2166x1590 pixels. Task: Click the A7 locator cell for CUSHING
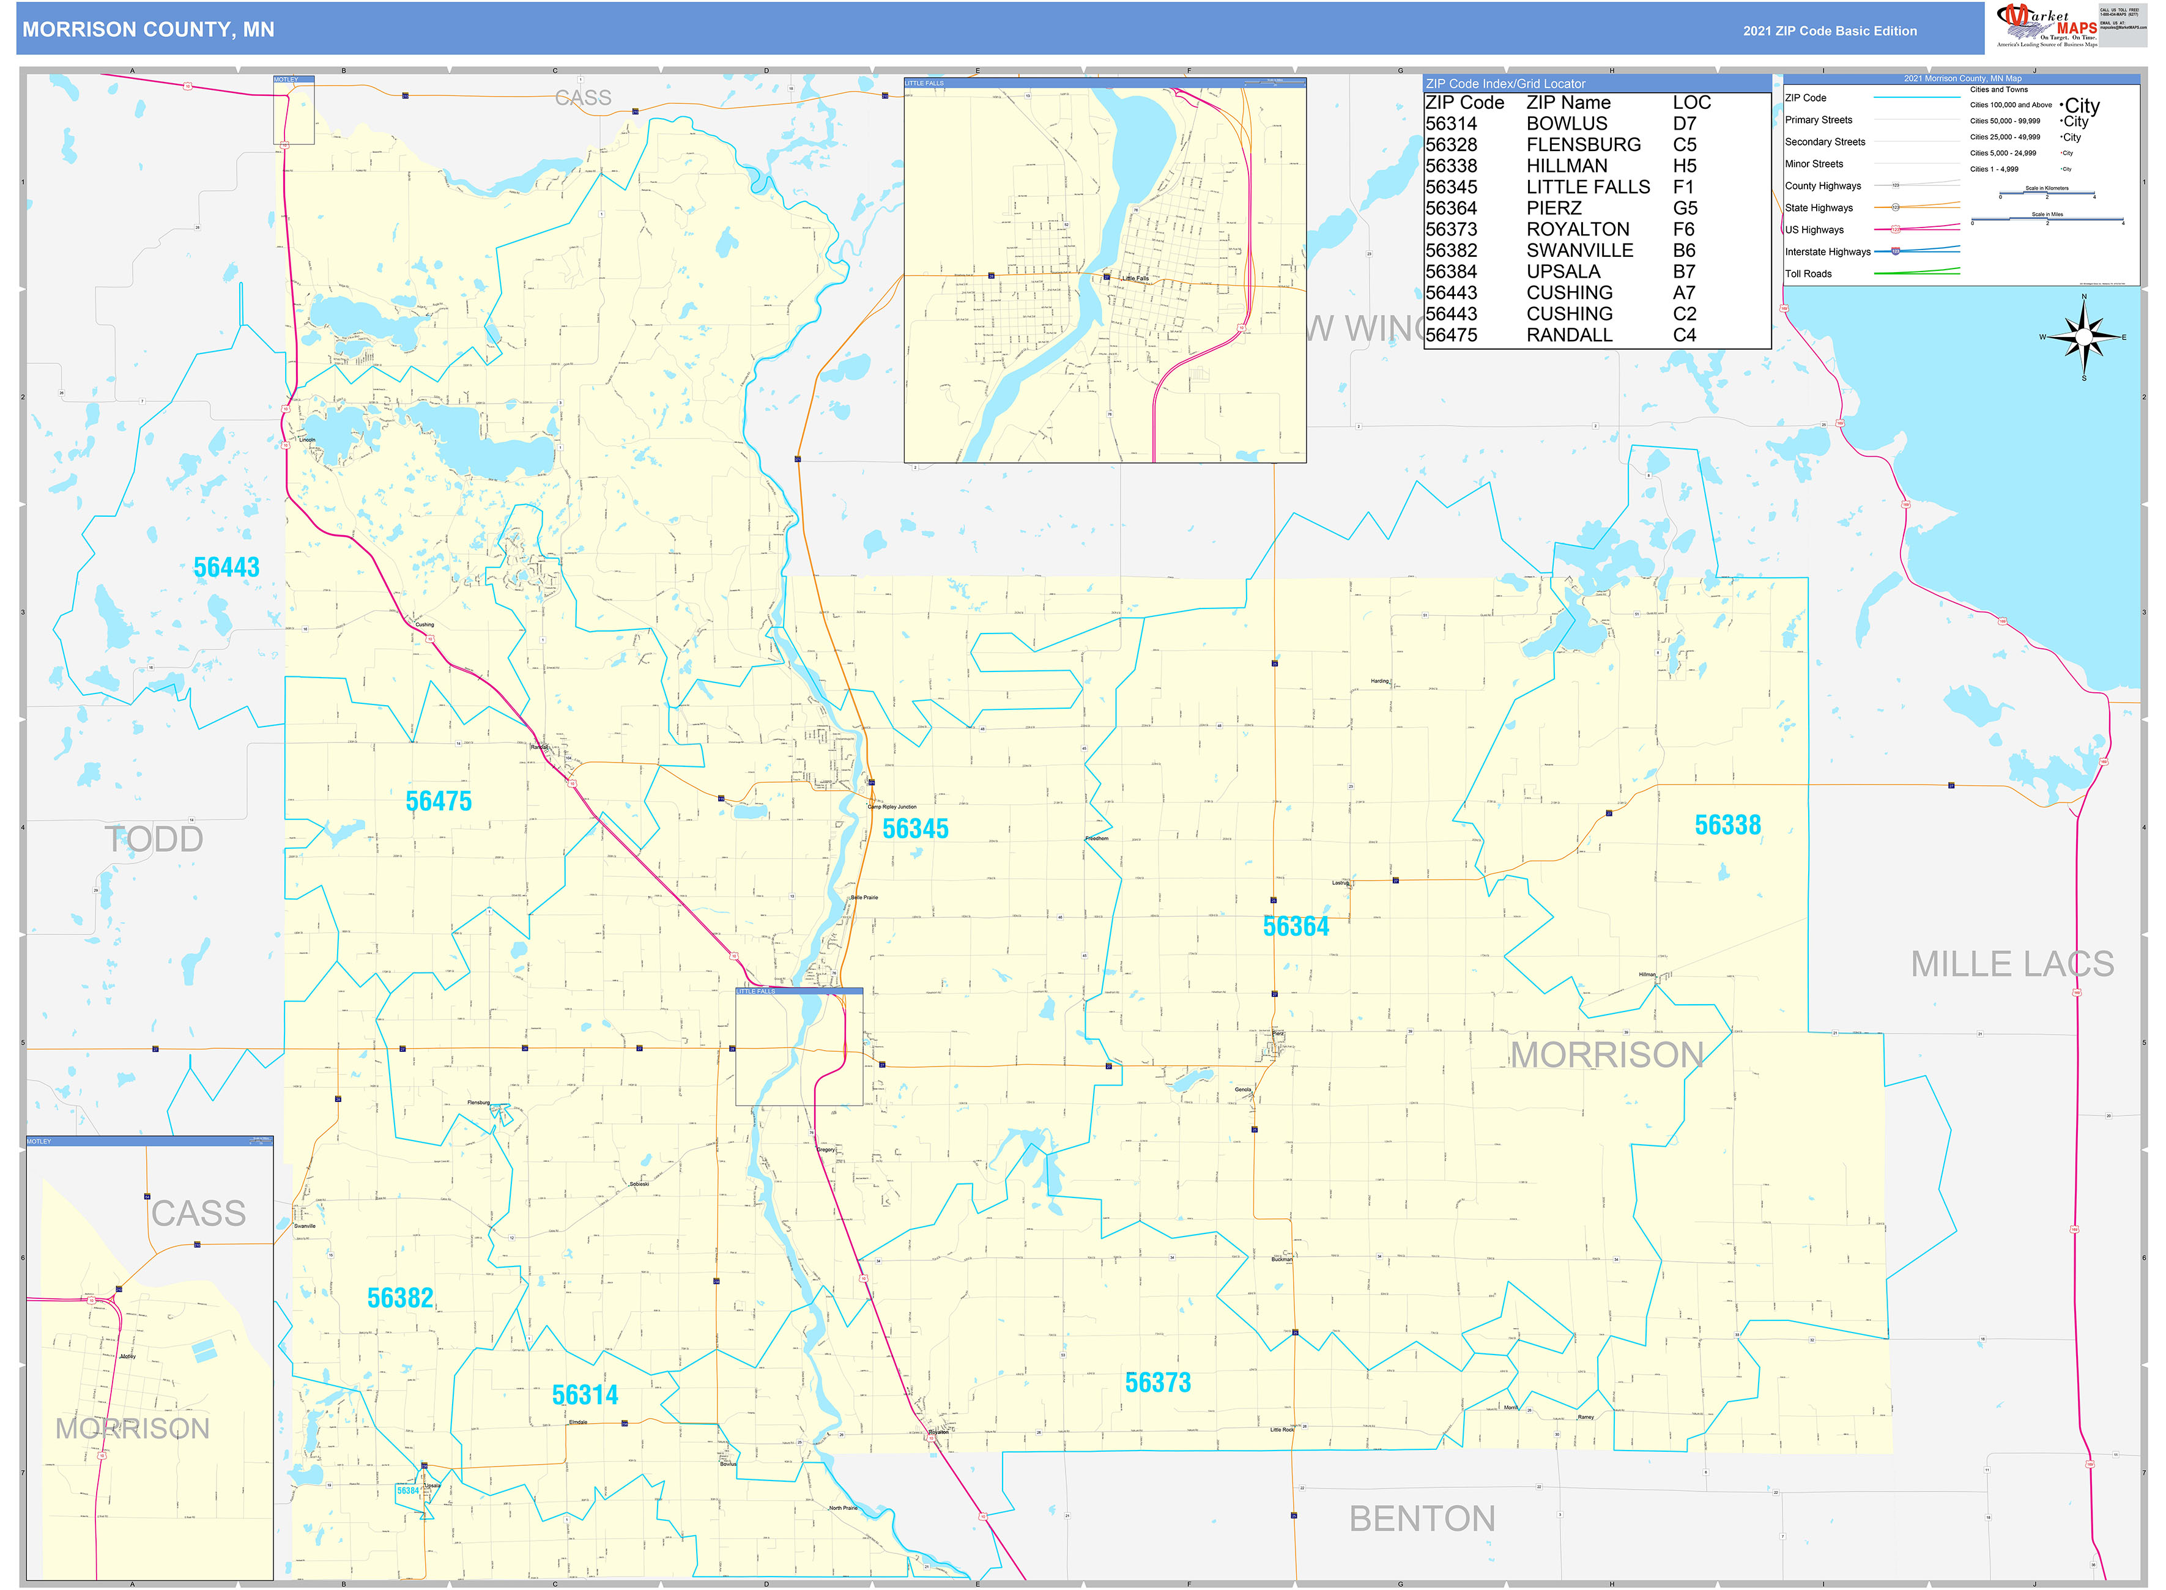(1684, 292)
